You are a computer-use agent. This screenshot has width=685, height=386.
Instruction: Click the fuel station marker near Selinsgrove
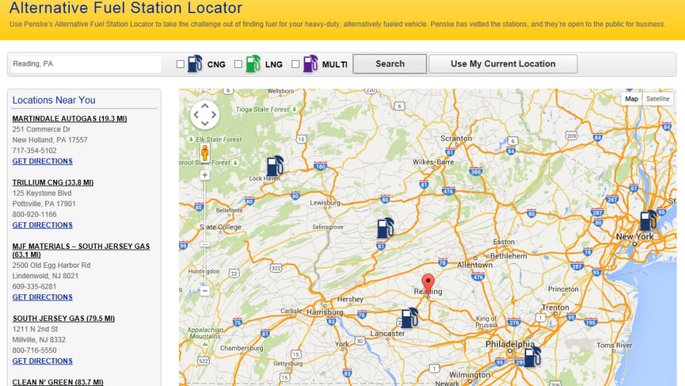pos(385,228)
